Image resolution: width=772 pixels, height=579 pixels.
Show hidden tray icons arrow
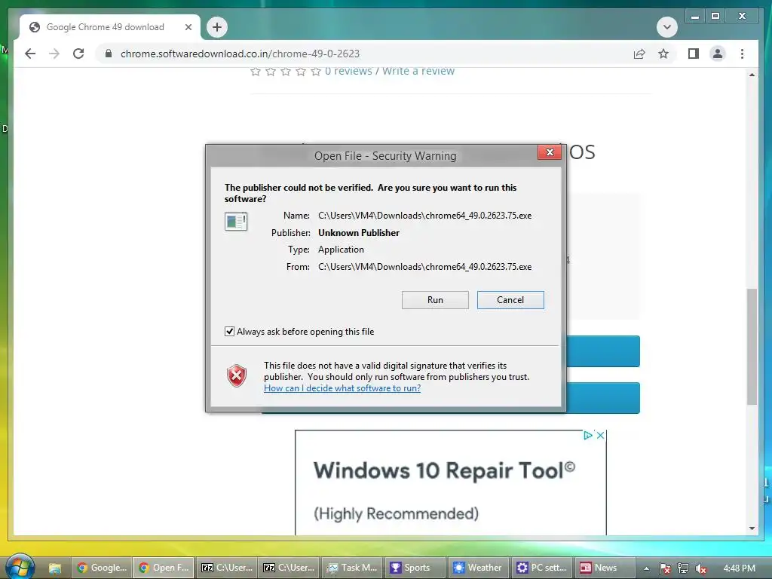pos(646,568)
